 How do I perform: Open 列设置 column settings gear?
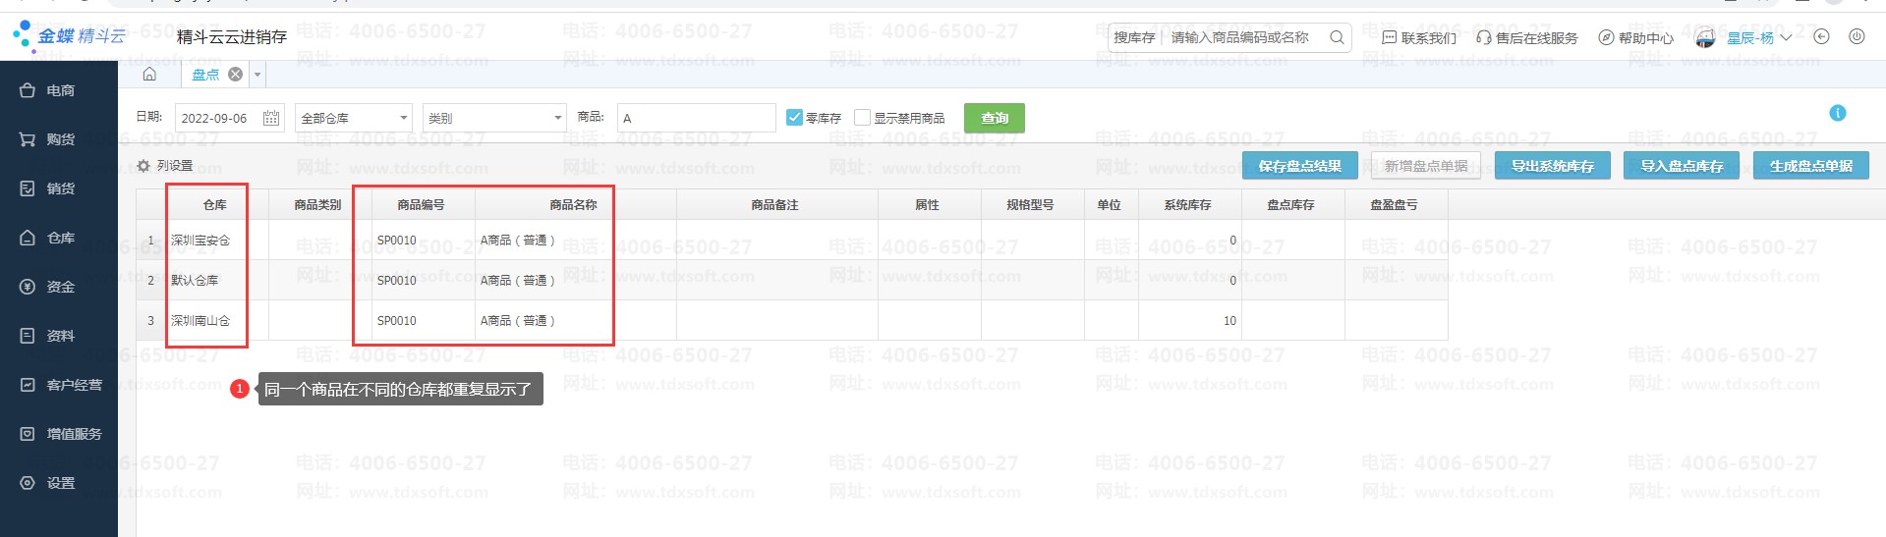pyautogui.click(x=144, y=166)
